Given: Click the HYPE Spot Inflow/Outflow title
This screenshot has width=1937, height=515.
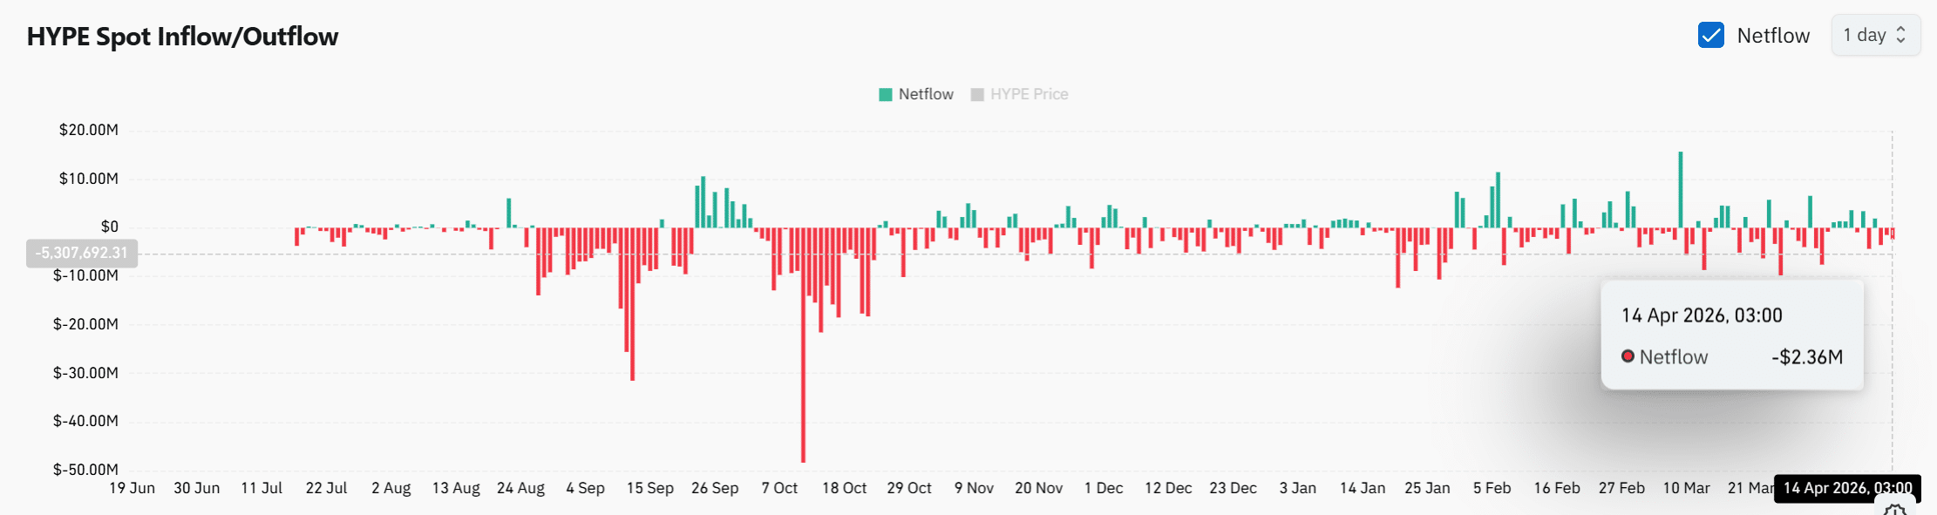Looking at the screenshot, I should point(182,37).
